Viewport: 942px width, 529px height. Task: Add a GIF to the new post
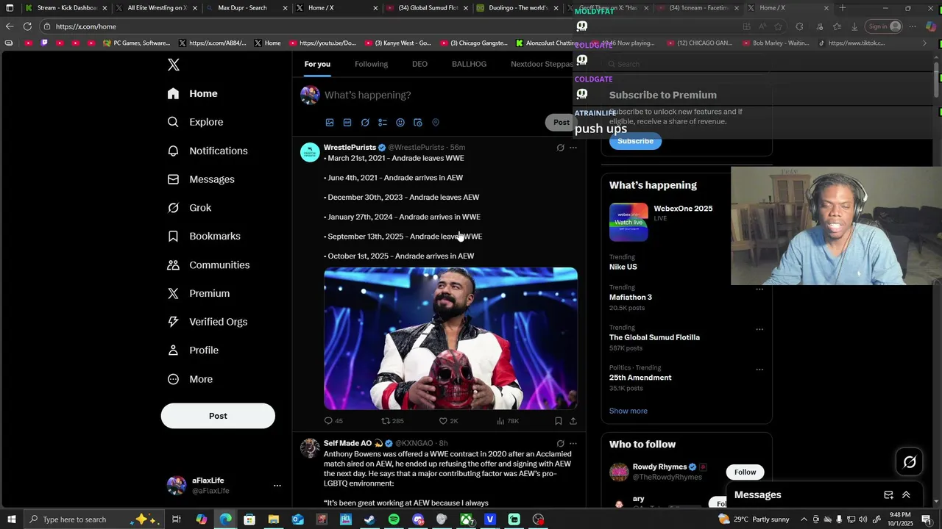click(347, 123)
